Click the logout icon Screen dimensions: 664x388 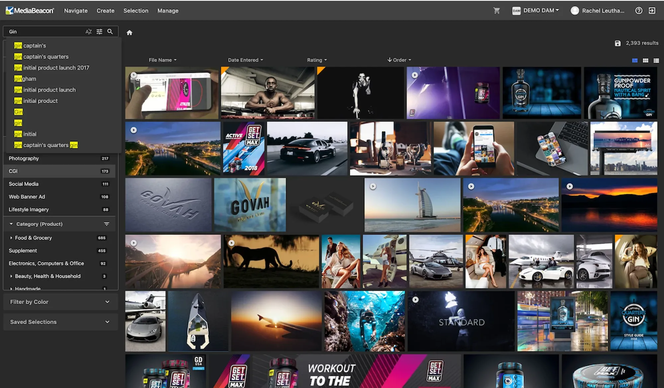[x=652, y=11]
